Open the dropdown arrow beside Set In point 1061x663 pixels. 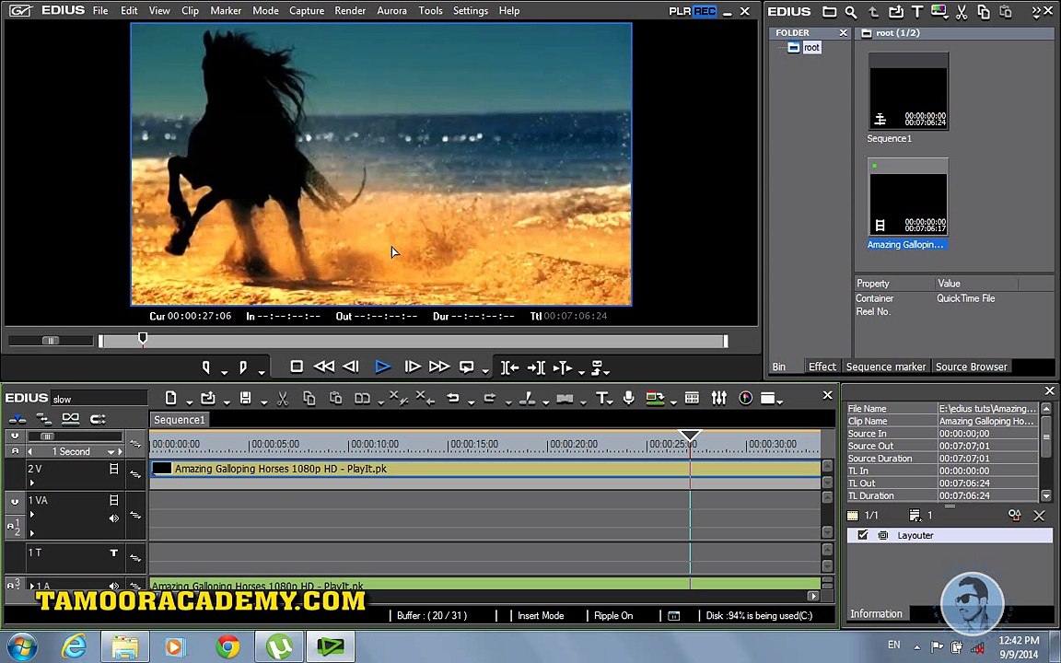[x=224, y=371]
